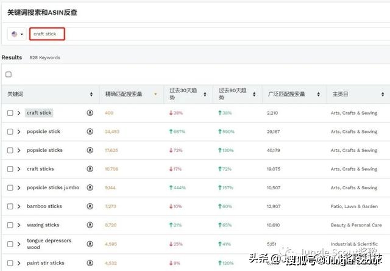Click the 667% 30-day trend value

177,131
